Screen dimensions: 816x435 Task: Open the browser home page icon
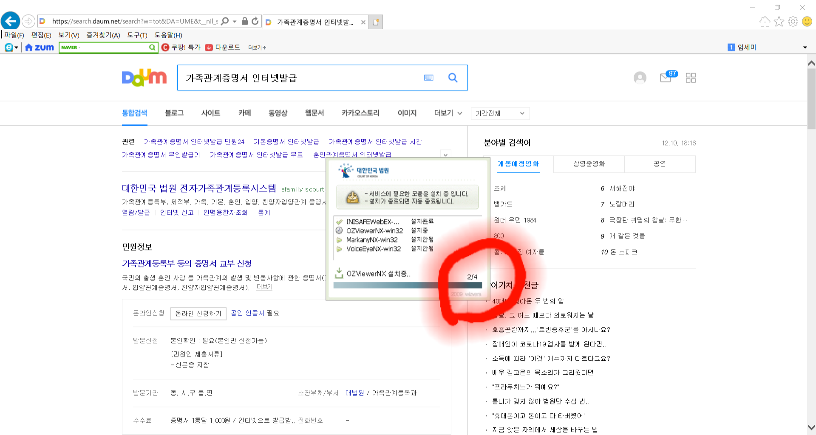point(765,22)
